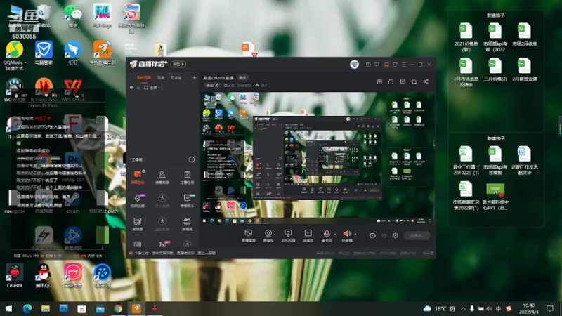The height and width of the screenshot is (316, 562).
Task: Click the announcement ticker at window bottom
Action: click(x=175, y=253)
